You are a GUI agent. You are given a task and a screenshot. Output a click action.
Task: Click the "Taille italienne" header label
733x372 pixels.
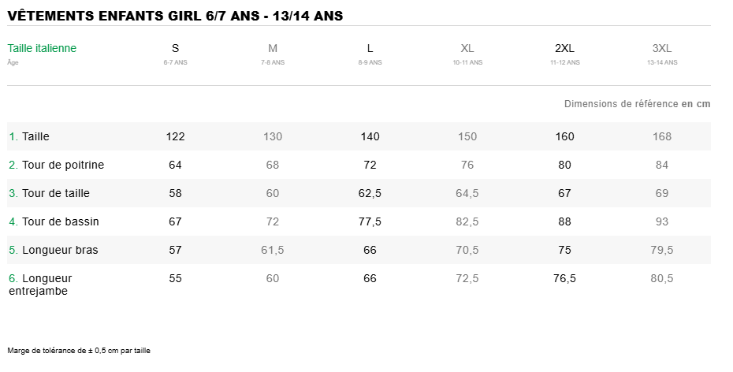42,48
